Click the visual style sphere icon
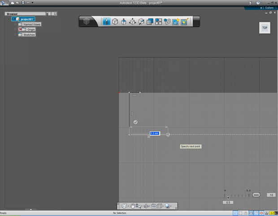Viewport: 278px width, 216px height. [x=167, y=206]
